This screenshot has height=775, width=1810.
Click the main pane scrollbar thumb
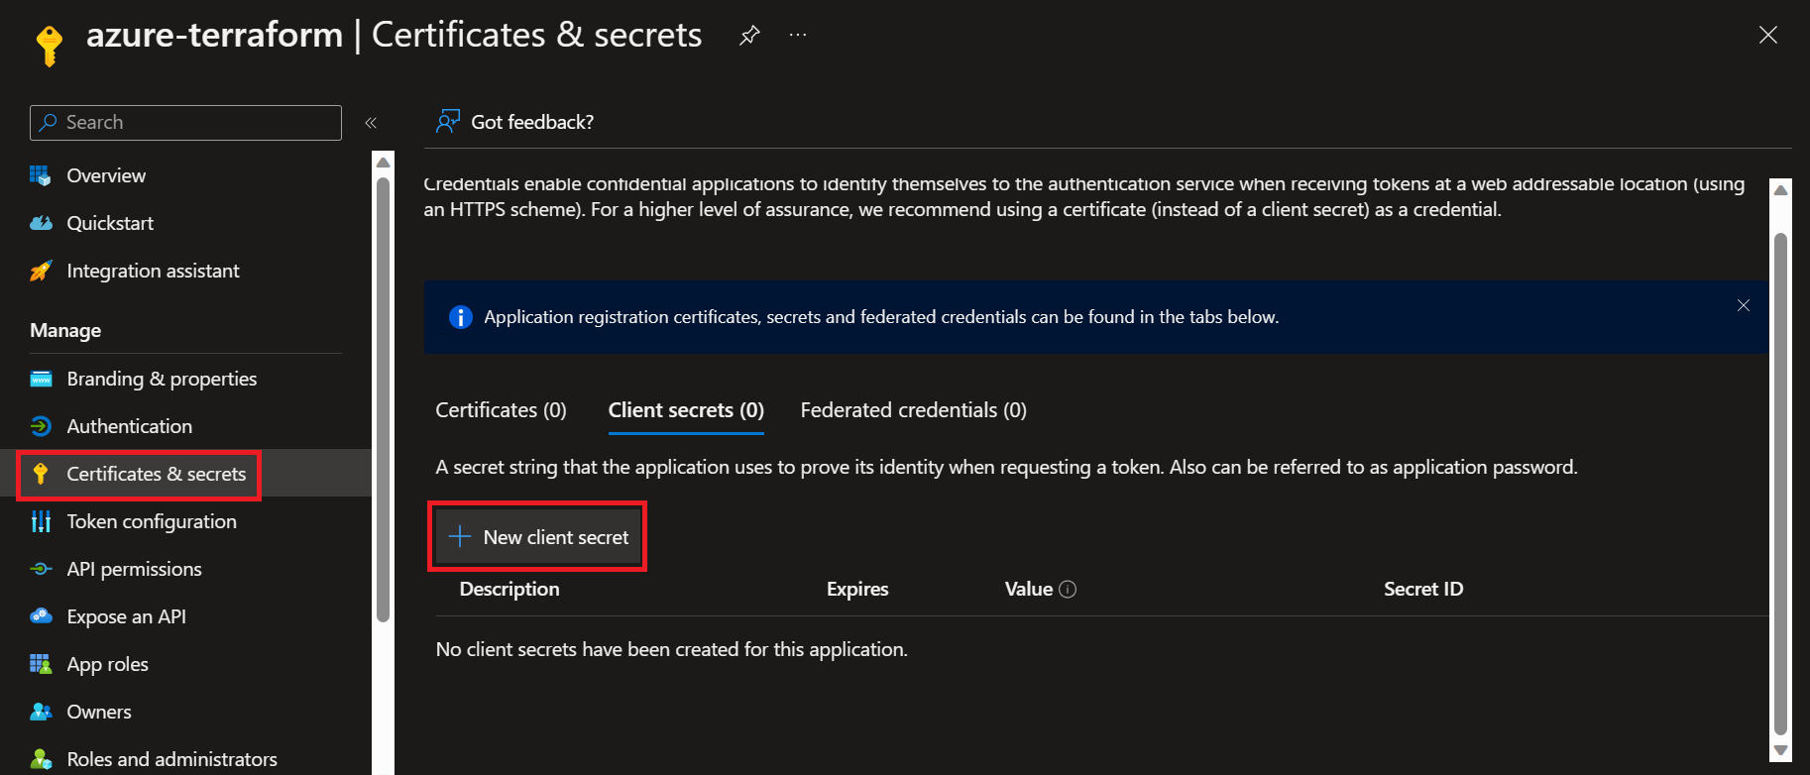1780,485
